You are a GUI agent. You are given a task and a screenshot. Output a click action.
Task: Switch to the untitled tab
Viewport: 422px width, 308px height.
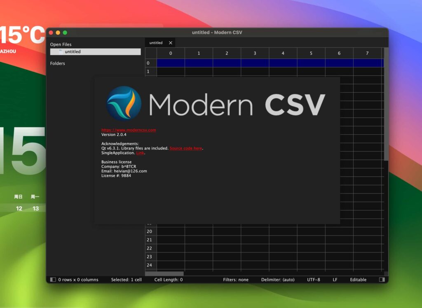pos(155,42)
